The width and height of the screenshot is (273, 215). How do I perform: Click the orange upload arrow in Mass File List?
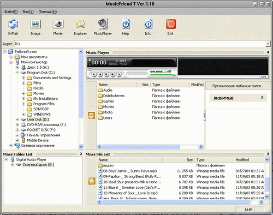[92, 181]
